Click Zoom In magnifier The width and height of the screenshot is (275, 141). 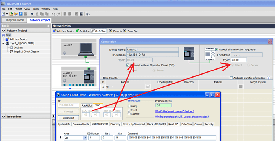pyautogui.click(x=115, y=31)
